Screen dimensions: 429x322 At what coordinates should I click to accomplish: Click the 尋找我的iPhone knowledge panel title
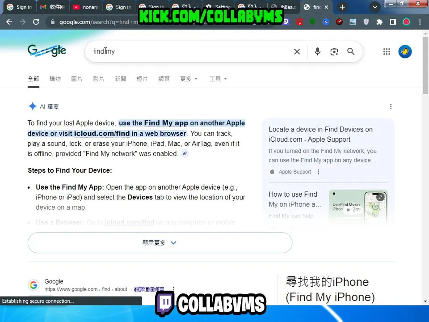(x=330, y=289)
